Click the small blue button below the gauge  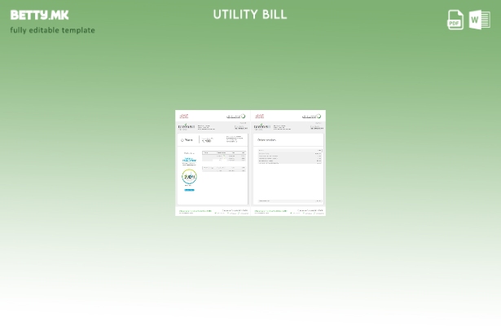(189, 190)
